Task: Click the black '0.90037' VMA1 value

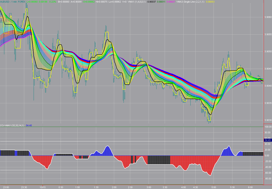Action: click(x=152, y=2)
